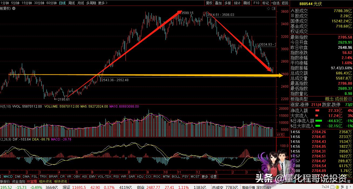Switch to the 周线 weekly chart tab

coord(72,3)
